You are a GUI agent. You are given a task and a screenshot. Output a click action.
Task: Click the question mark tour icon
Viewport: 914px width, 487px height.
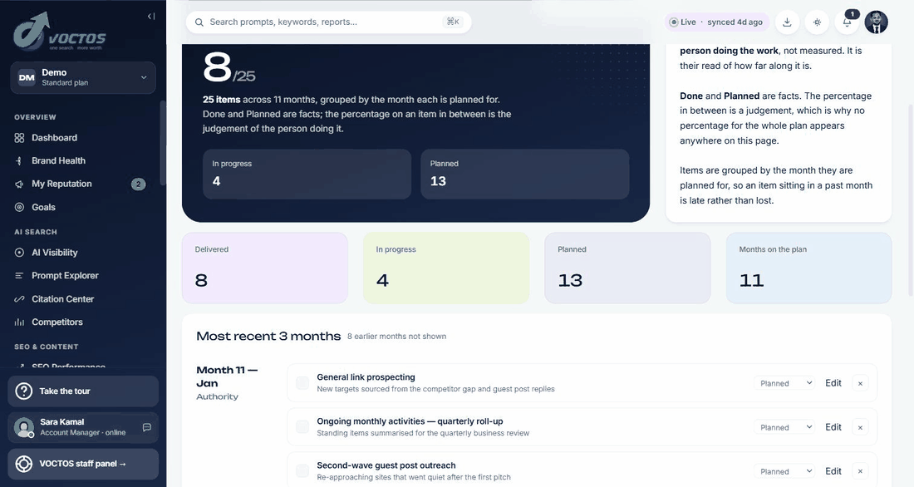(24, 391)
